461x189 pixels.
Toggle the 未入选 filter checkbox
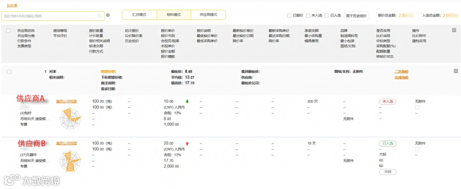click(x=308, y=15)
